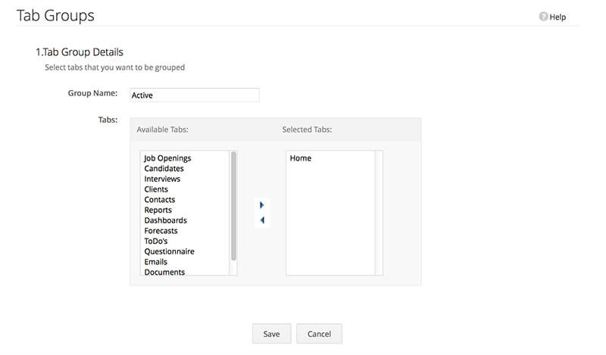
Task: Select ToDo's in the available list
Action: 156,241
